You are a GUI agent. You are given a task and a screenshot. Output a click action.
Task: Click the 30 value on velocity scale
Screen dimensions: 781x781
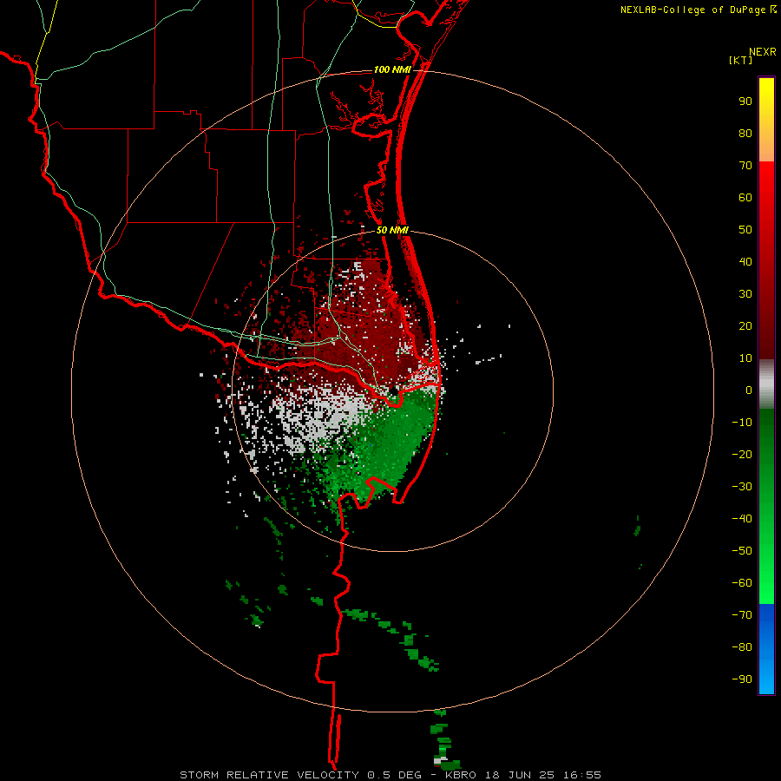[745, 294]
